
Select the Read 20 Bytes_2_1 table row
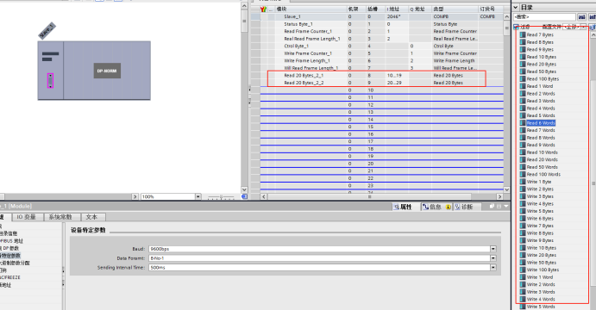click(x=381, y=76)
